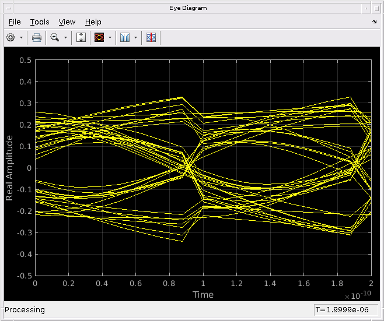
Task: Click the histogram overlay icon
Action: (x=125, y=37)
